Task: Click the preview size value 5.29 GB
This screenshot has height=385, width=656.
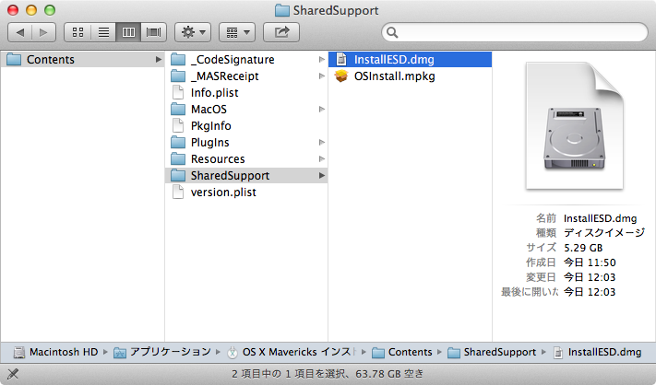Action: 583,248
